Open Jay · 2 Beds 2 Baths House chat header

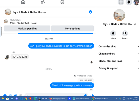(x=29, y=12)
